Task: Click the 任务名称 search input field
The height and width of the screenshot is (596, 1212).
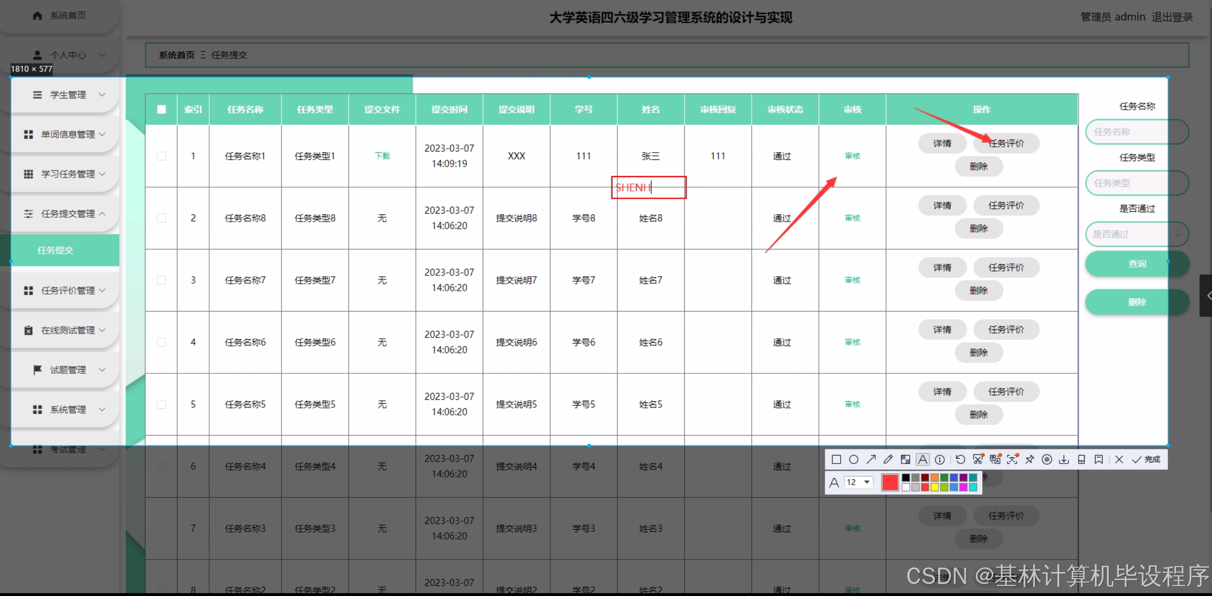Action: [1128, 132]
